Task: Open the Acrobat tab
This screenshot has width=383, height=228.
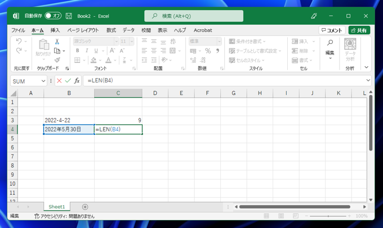Action: [203, 30]
